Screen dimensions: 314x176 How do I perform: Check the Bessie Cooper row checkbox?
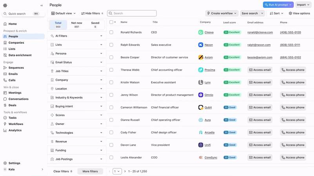pyautogui.click(x=111, y=57)
